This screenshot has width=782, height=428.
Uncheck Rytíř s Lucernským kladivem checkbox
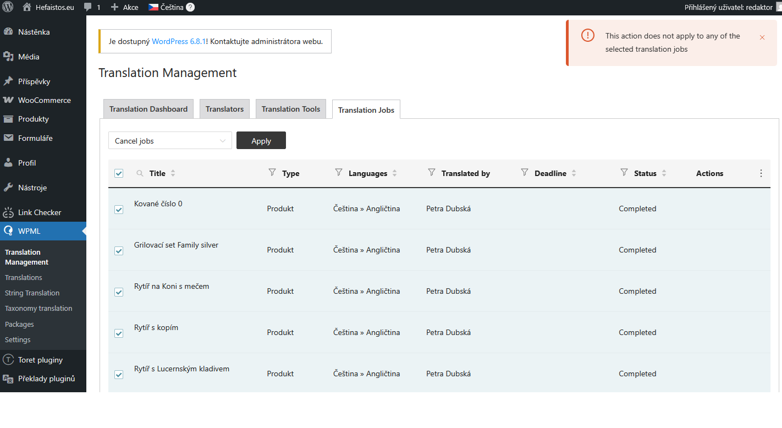tap(119, 375)
